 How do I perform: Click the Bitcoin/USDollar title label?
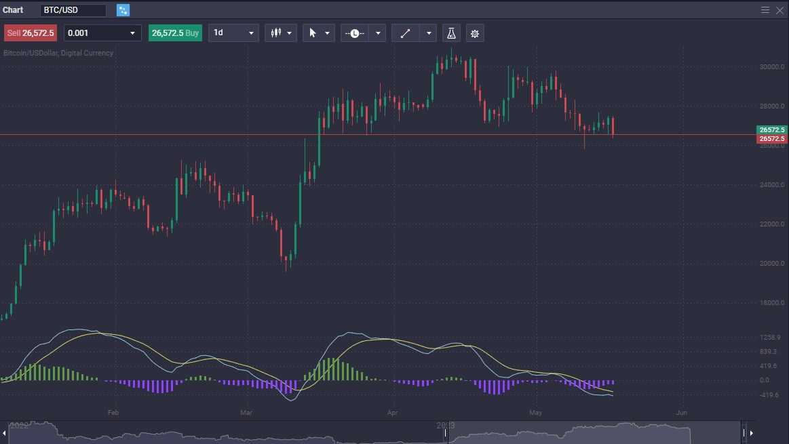click(x=58, y=53)
